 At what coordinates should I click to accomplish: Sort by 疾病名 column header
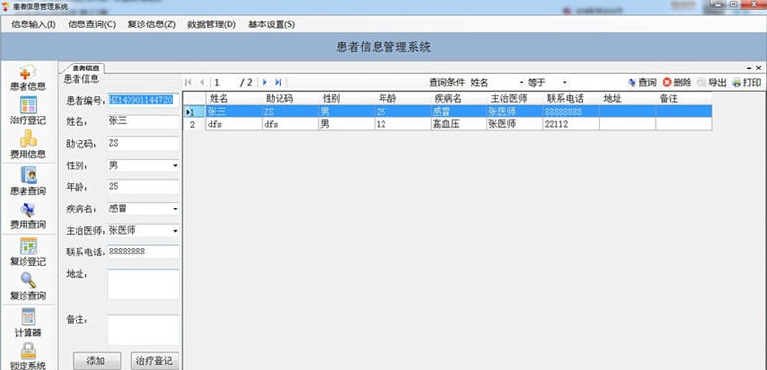[x=458, y=98]
